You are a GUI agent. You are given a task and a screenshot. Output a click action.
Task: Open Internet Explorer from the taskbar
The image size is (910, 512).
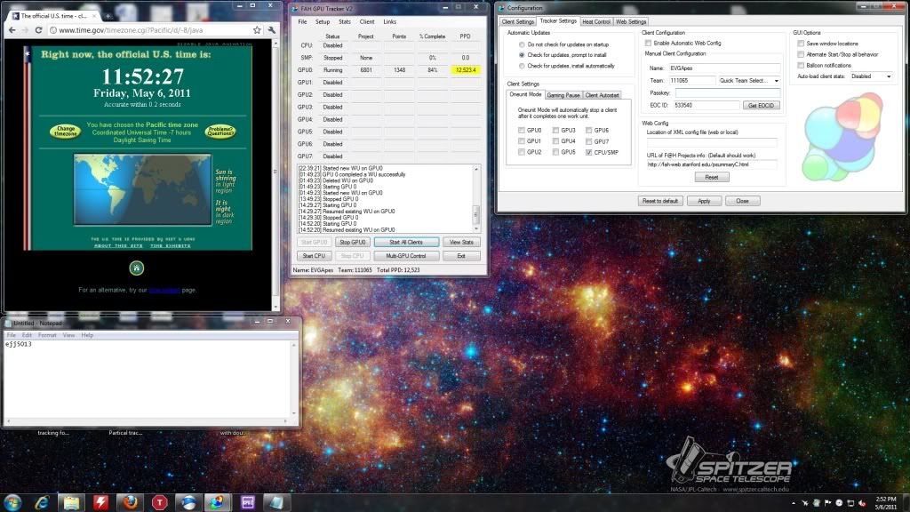point(42,502)
